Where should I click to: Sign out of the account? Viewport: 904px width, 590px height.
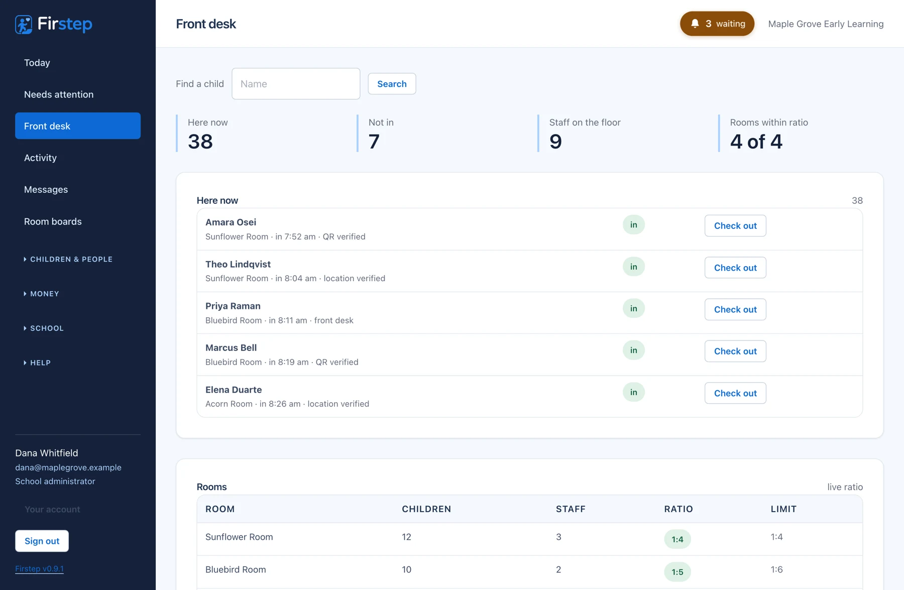pos(42,541)
